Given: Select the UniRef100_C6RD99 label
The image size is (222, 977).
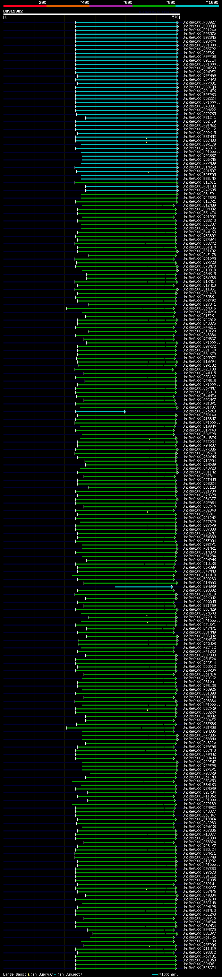Looking at the screenshot, I should [199, 567].
